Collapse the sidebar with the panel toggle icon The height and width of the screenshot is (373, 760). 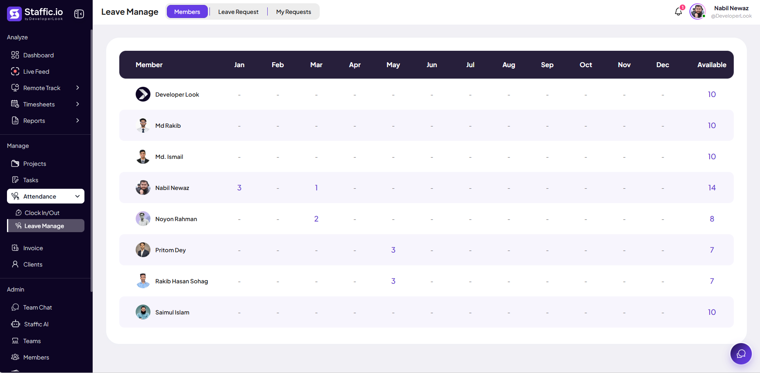tap(79, 14)
